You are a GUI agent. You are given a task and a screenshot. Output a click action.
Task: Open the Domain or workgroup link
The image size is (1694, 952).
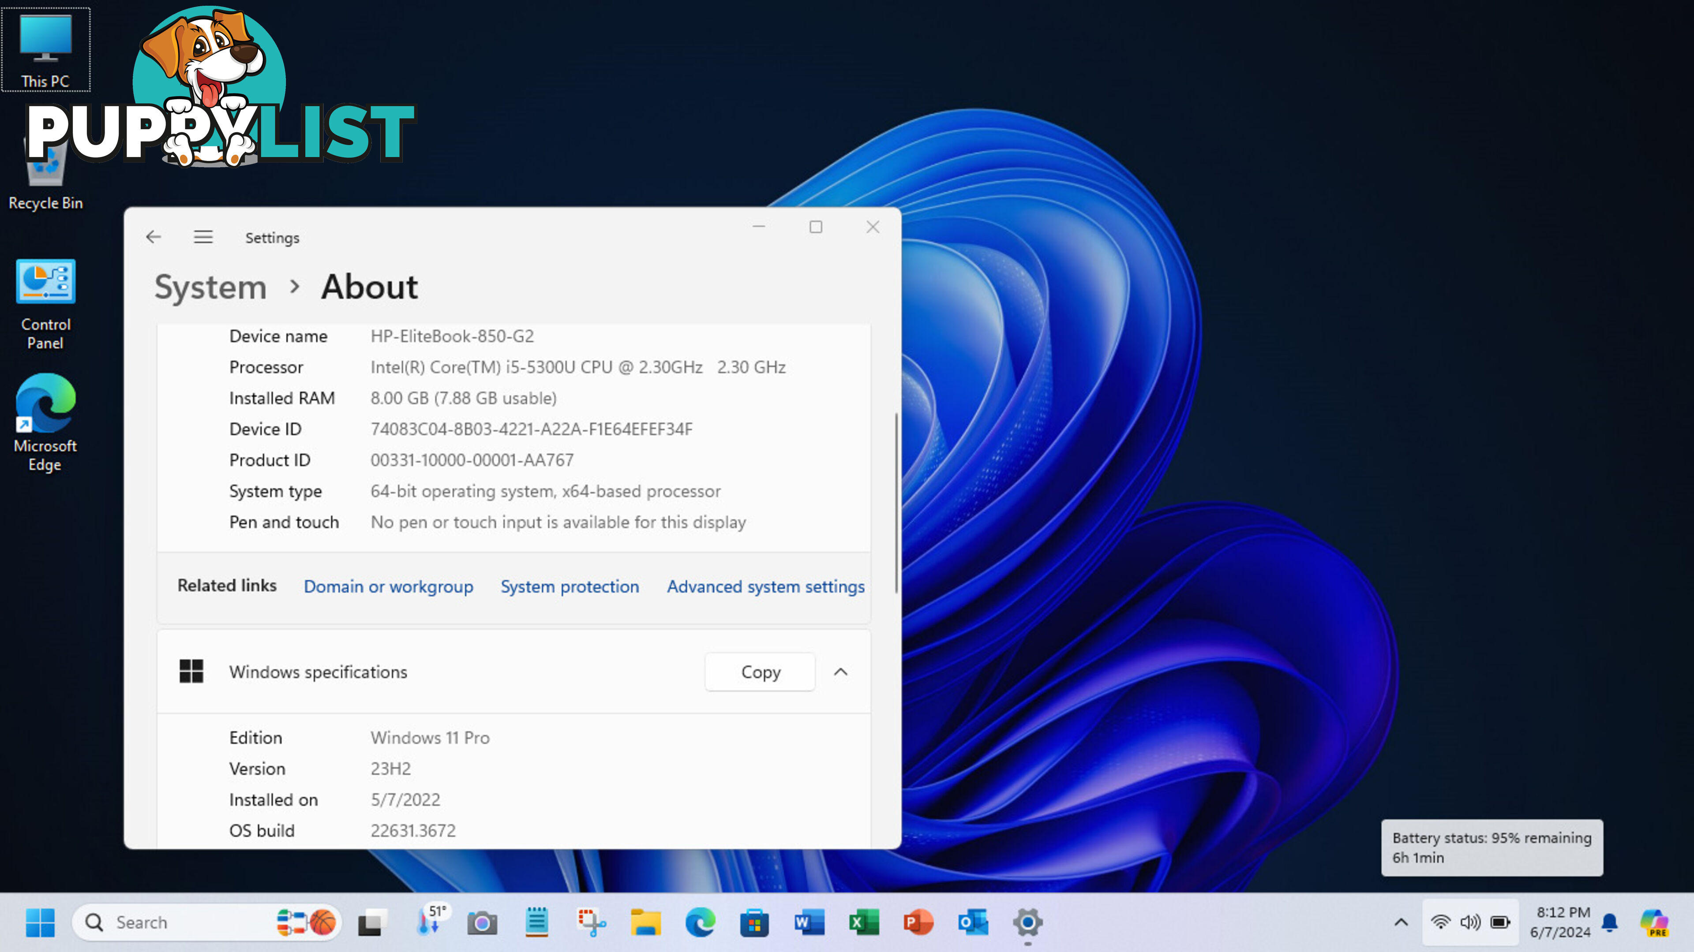click(x=388, y=586)
